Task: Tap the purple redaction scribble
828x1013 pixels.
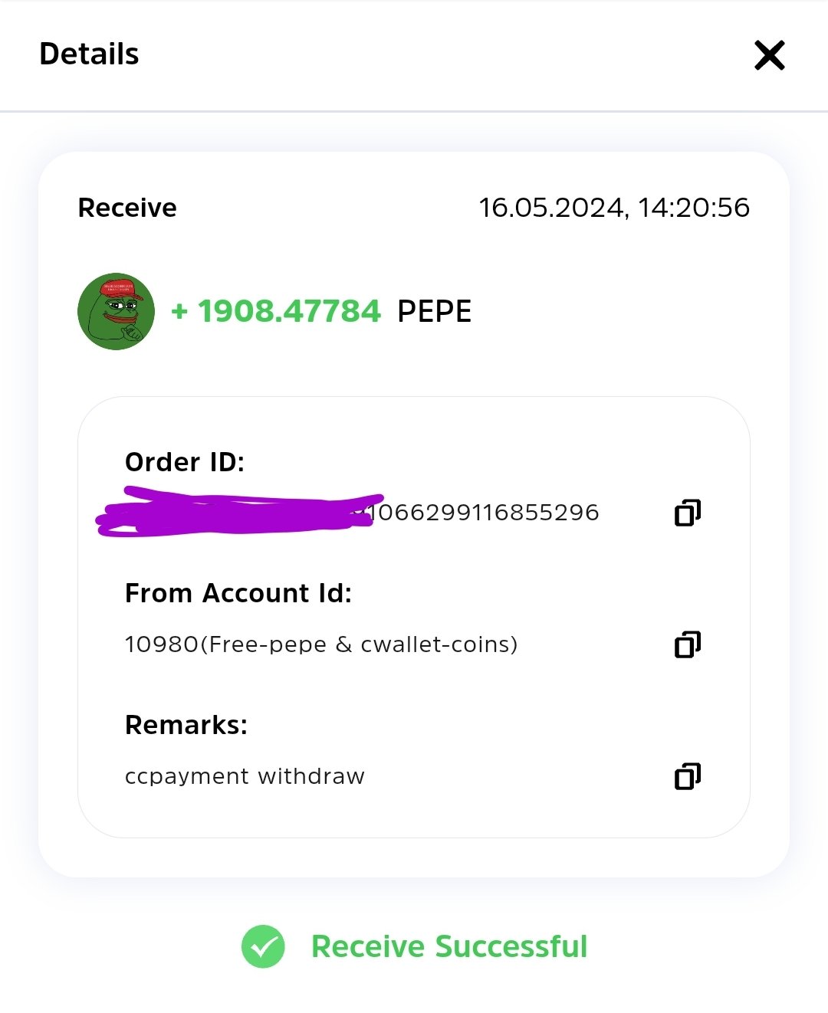Action: [x=239, y=512]
